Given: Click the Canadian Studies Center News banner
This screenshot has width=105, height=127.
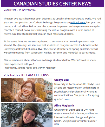Looking at the screenshot, I should click(x=52, y=4).
